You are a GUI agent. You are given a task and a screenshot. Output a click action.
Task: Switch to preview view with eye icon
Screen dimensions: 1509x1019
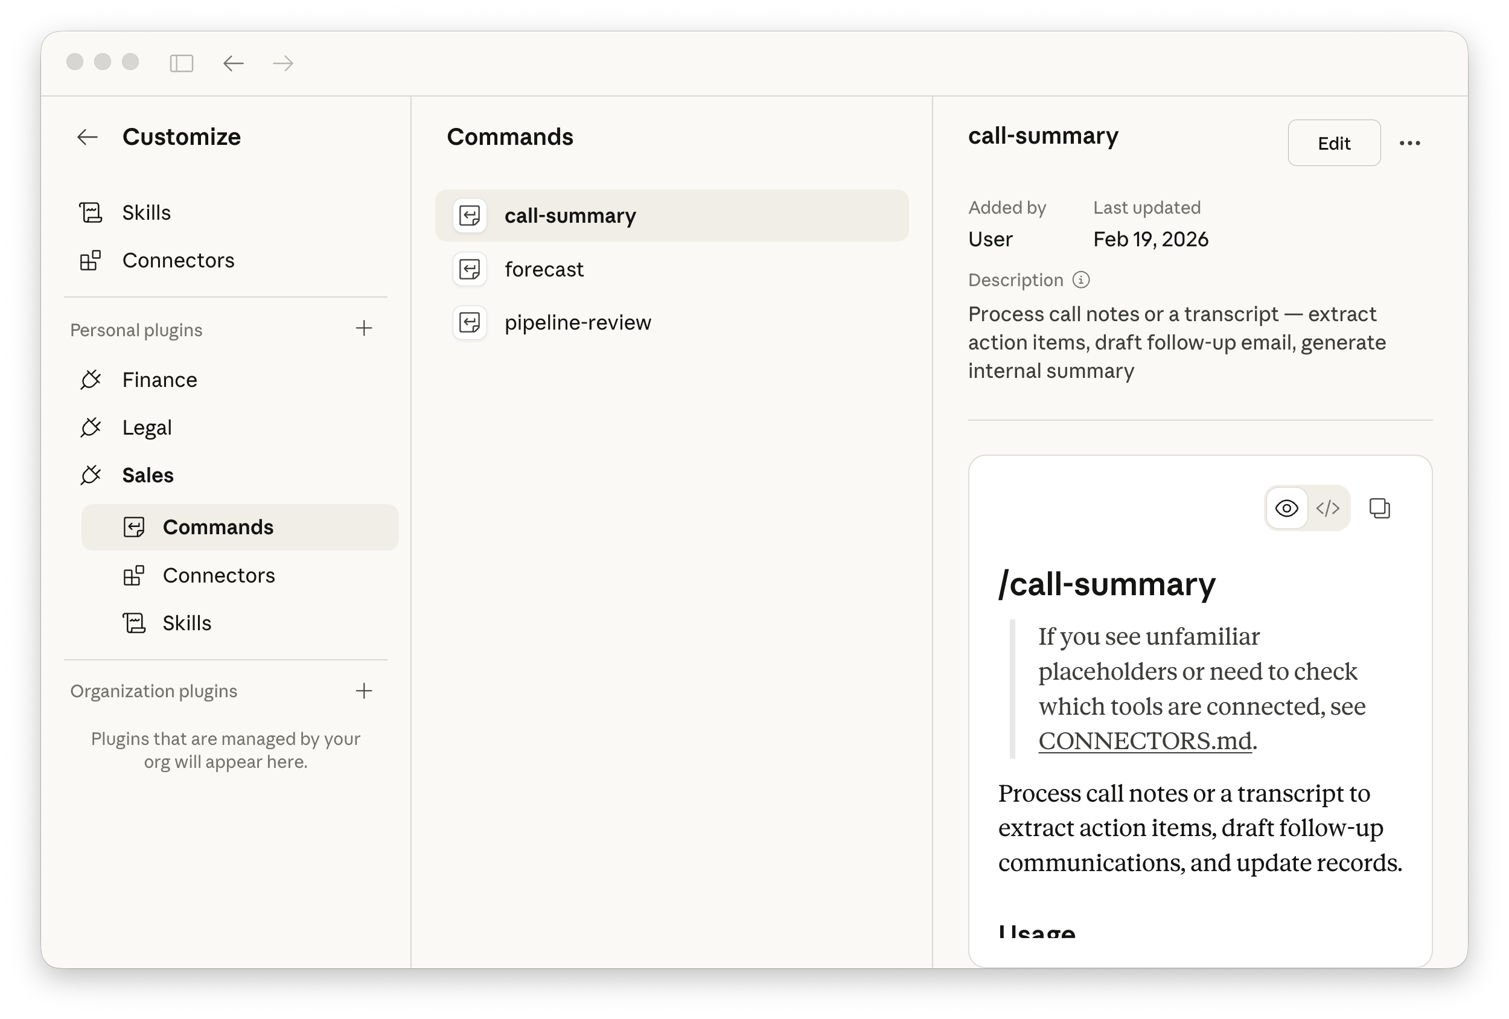coord(1286,508)
